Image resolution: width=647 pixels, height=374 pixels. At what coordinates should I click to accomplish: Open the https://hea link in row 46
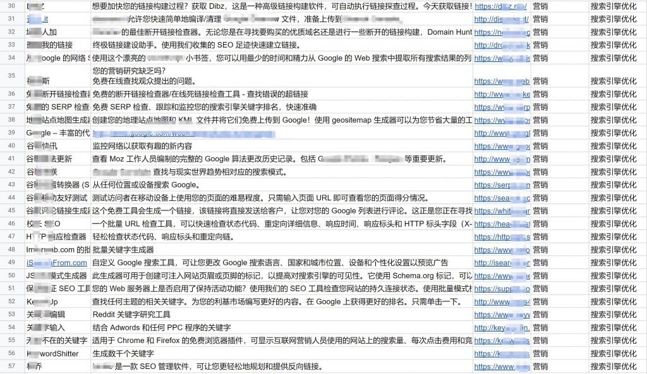point(502,224)
